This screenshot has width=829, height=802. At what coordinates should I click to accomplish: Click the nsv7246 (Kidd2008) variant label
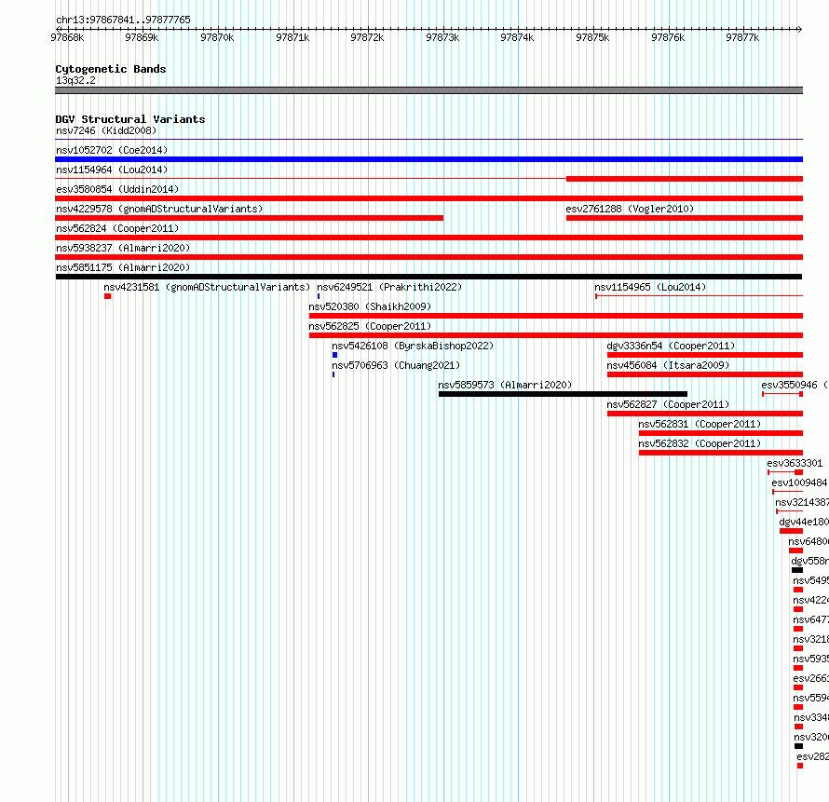(106, 130)
